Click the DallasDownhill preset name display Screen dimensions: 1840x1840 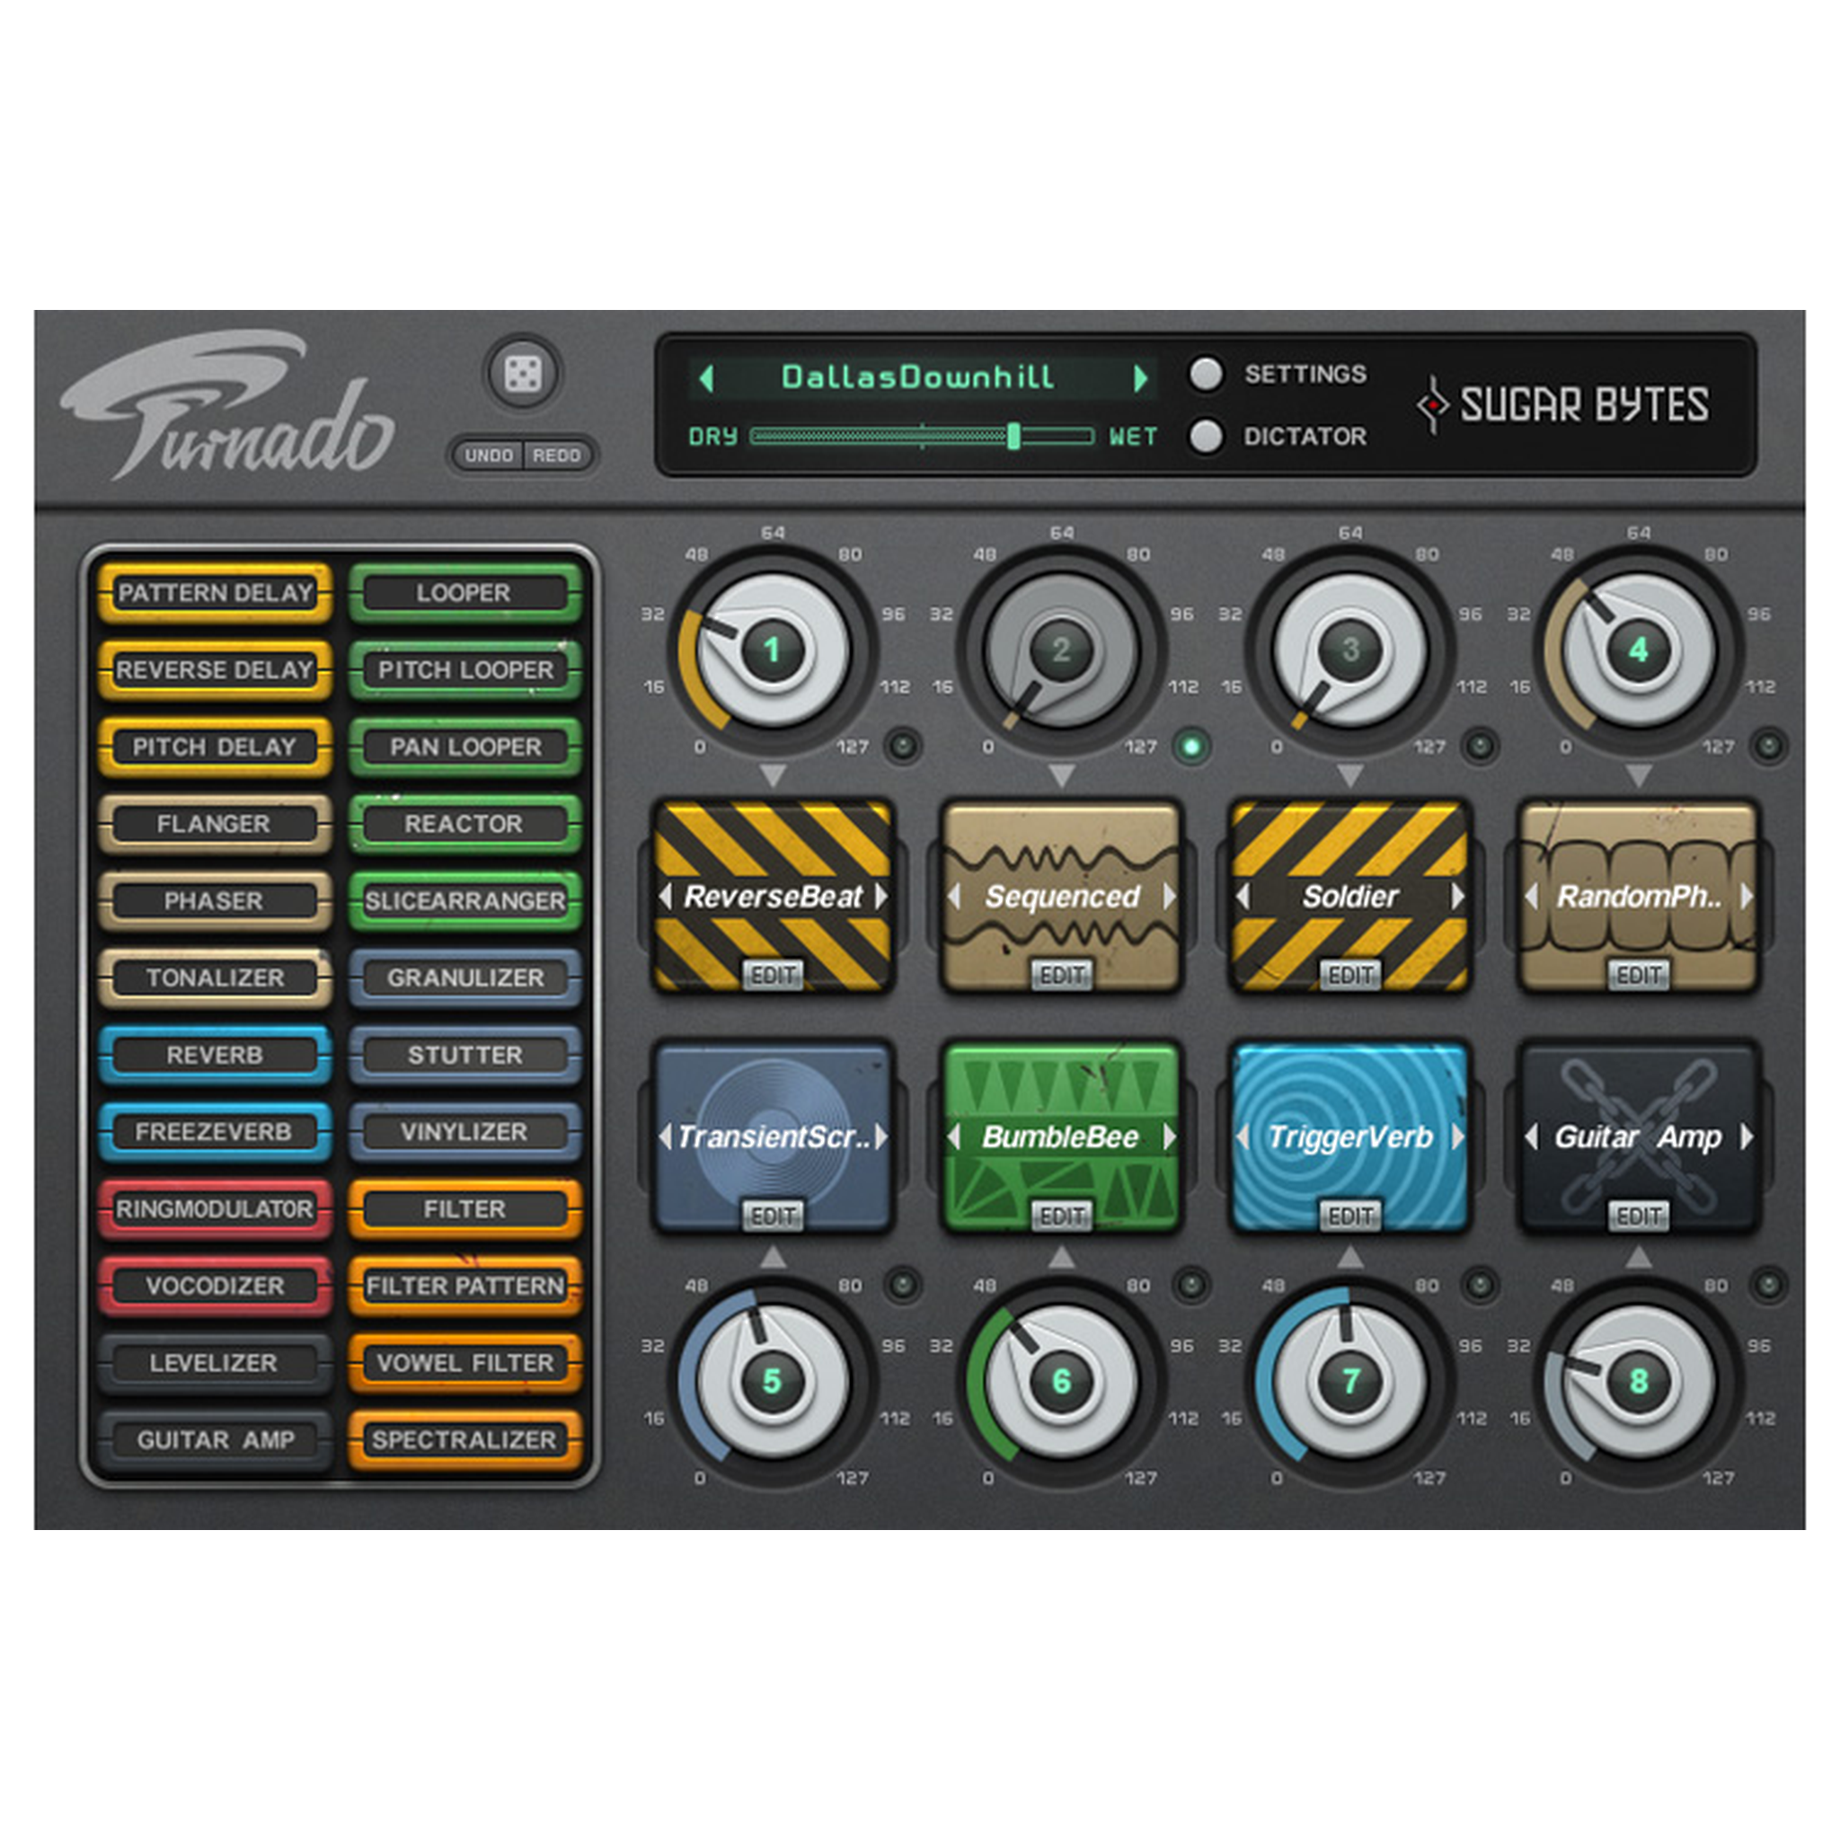(918, 377)
